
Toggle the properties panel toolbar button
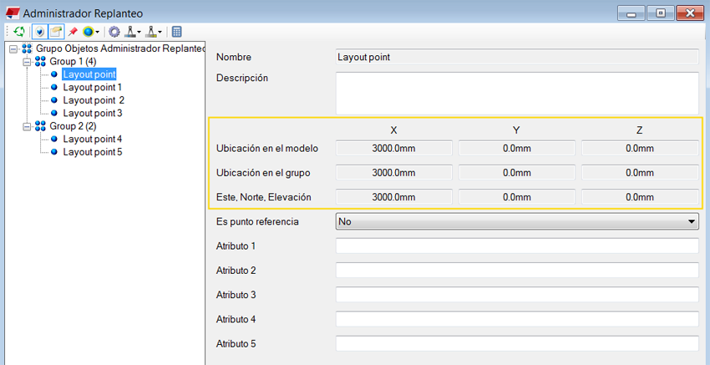pos(56,32)
